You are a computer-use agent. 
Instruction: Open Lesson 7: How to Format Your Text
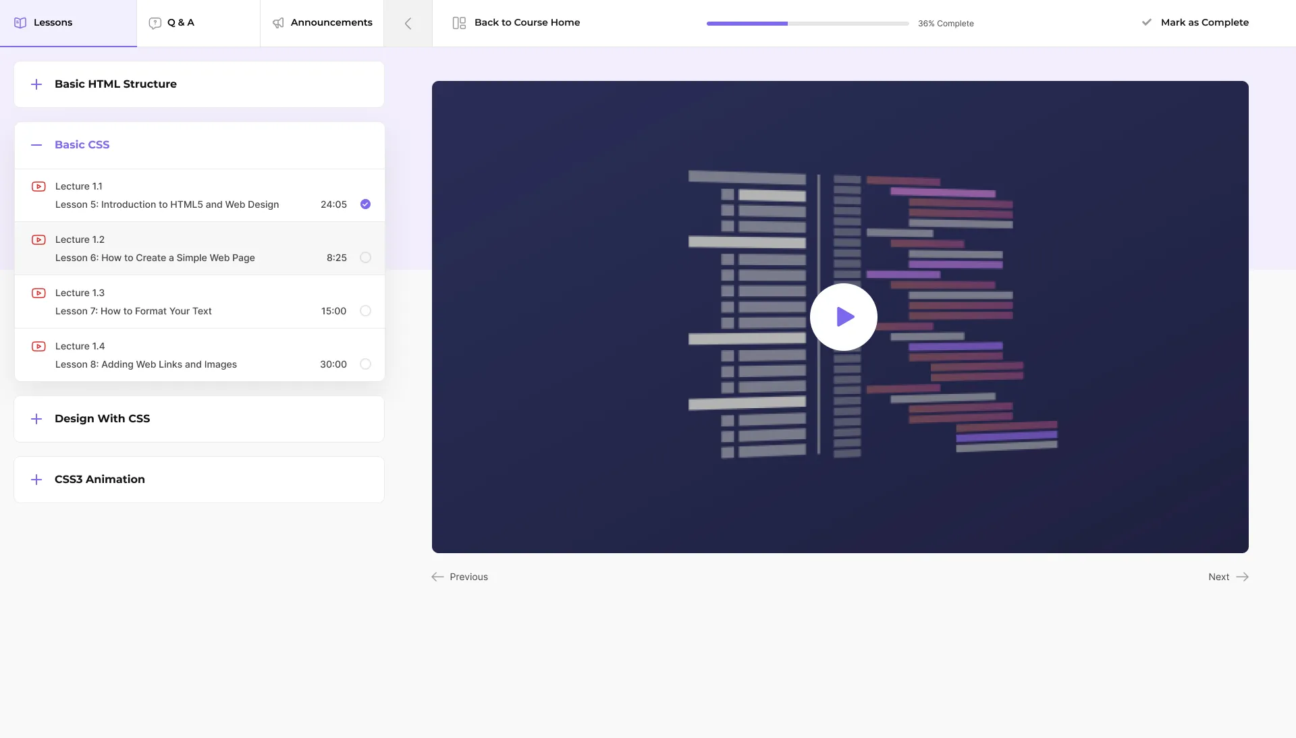coord(199,302)
